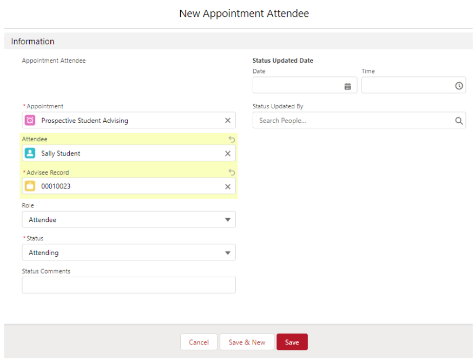Open the calendar date picker icon

[347, 87]
